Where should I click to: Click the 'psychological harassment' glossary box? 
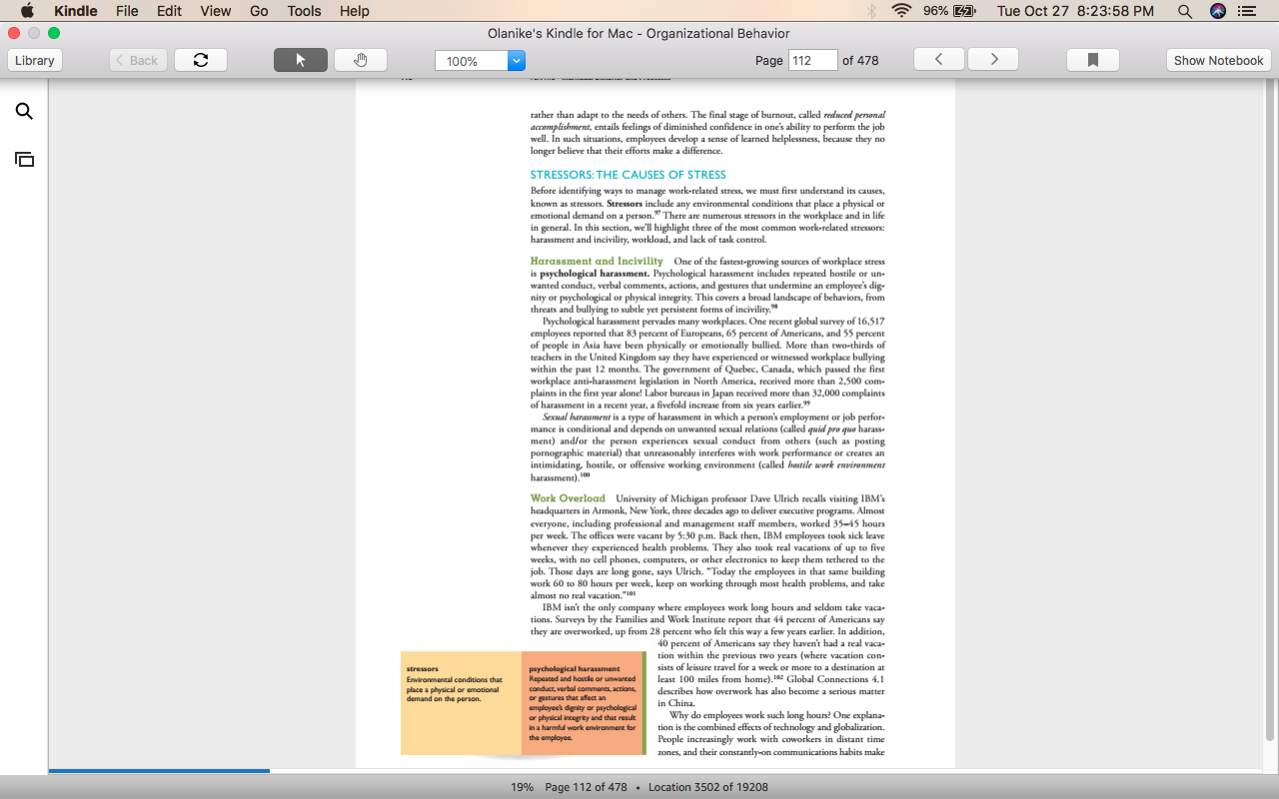pyautogui.click(x=584, y=703)
